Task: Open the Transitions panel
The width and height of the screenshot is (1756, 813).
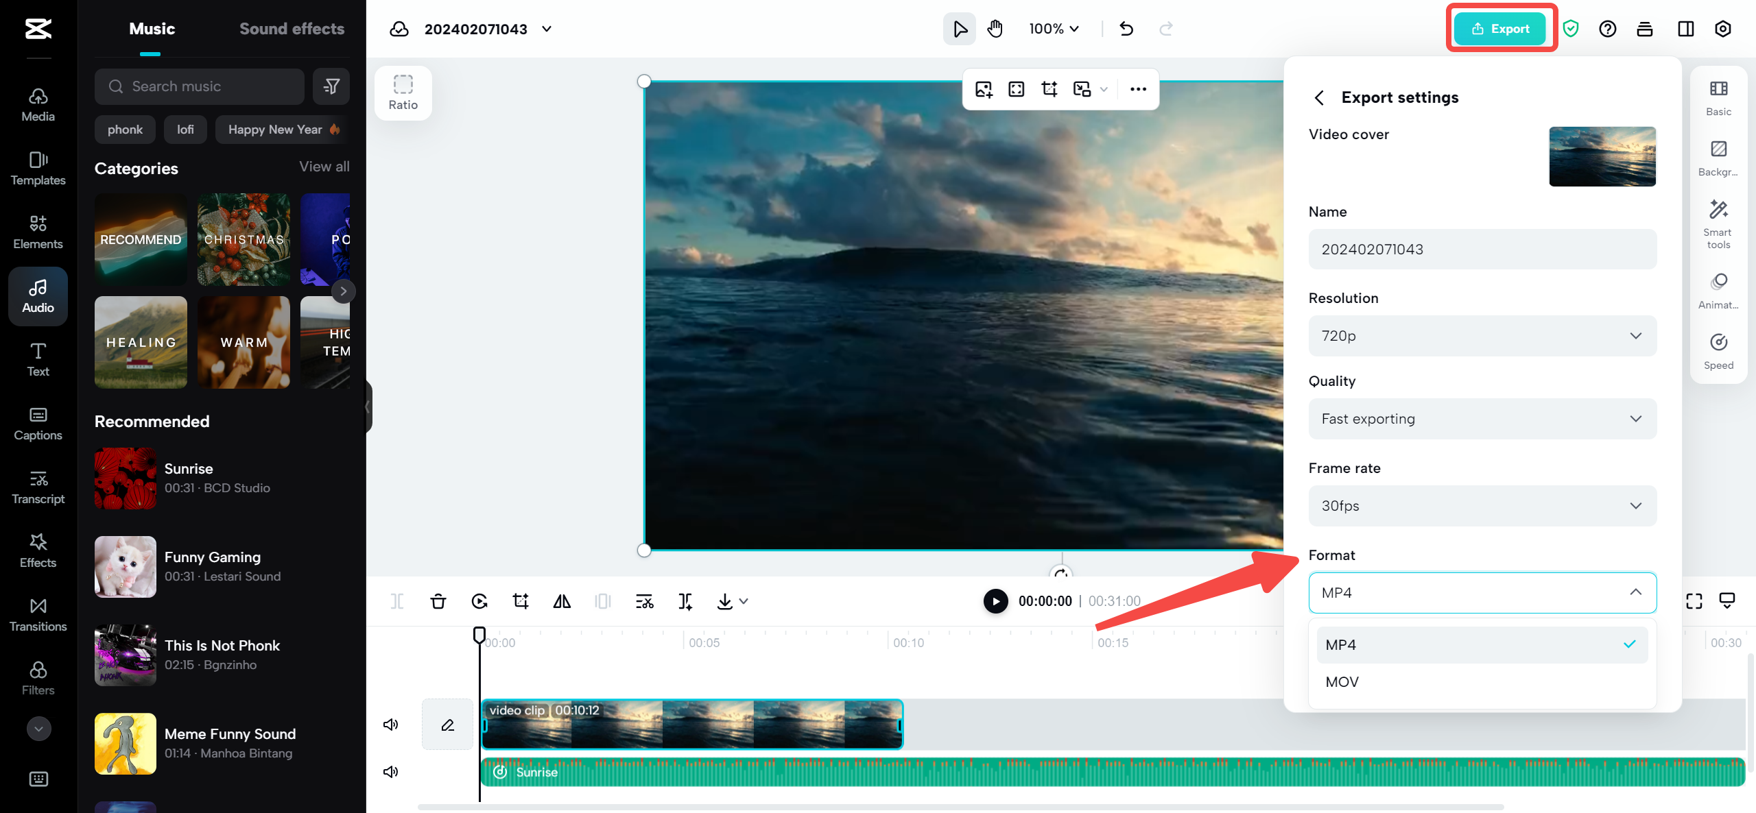Action: (x=38, y=614)
